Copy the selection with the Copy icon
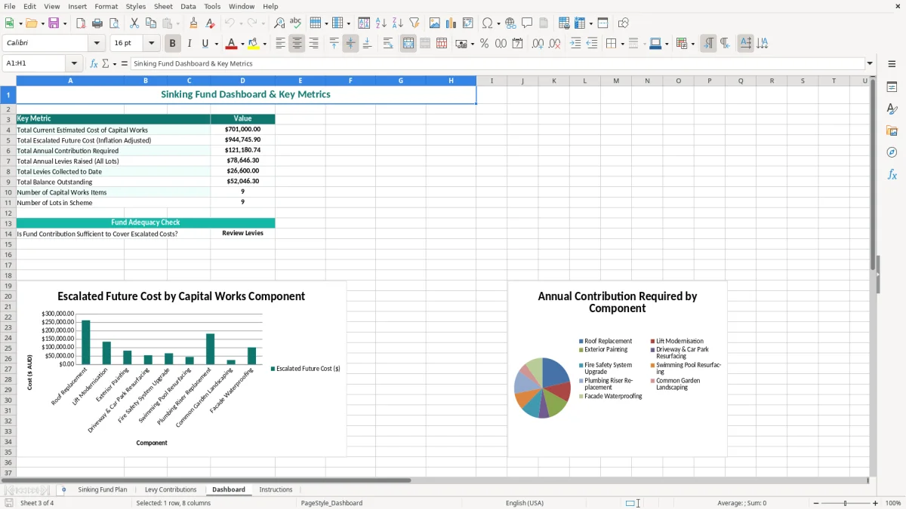Screen dimensions: 906x509 pos(150,23)
